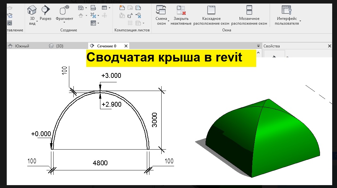The width and height of the screenshot is (337, 188).
Task: Close the Свойства panel
Action: click(x=329, y=46)
